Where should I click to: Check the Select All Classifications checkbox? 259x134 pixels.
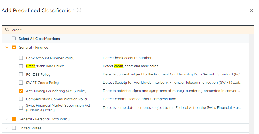(14, 39)
